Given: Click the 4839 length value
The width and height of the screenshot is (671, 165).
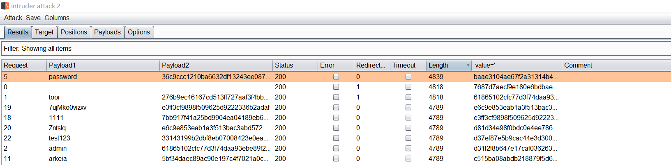Looking at the screenshot, I should coord(436,77).
